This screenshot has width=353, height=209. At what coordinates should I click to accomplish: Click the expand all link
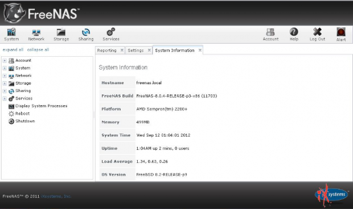click(13, 49)
